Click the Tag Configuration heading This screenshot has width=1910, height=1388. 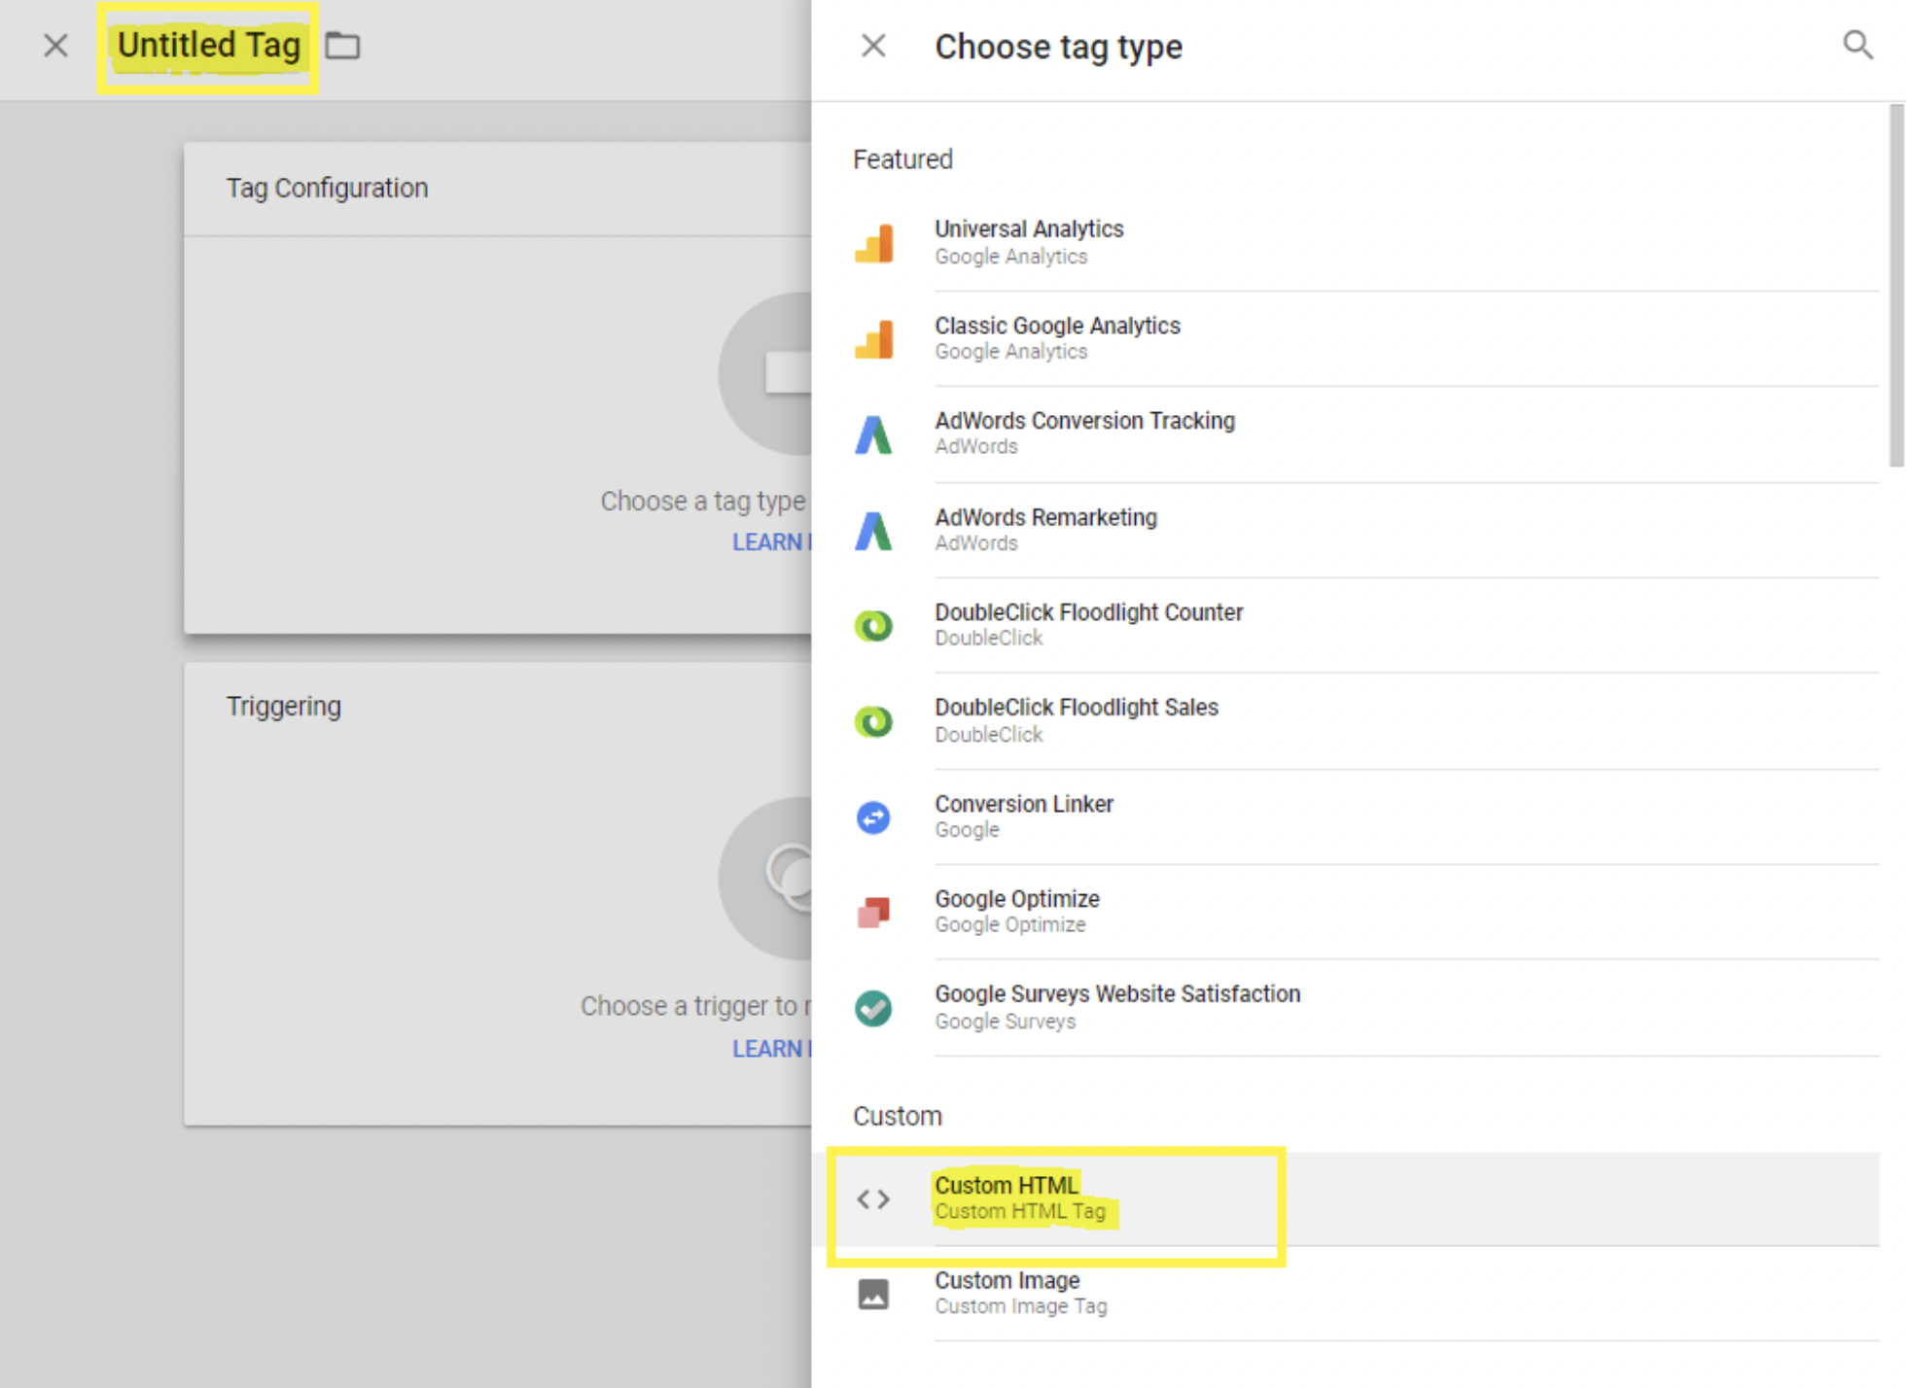pos(327,189)
